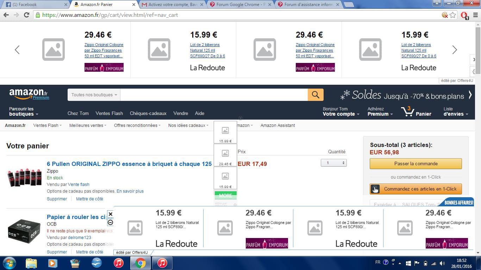Open Windows Explorer from the taskbar
The height and width of the screenshot is (270, 481).
[31, 263]
